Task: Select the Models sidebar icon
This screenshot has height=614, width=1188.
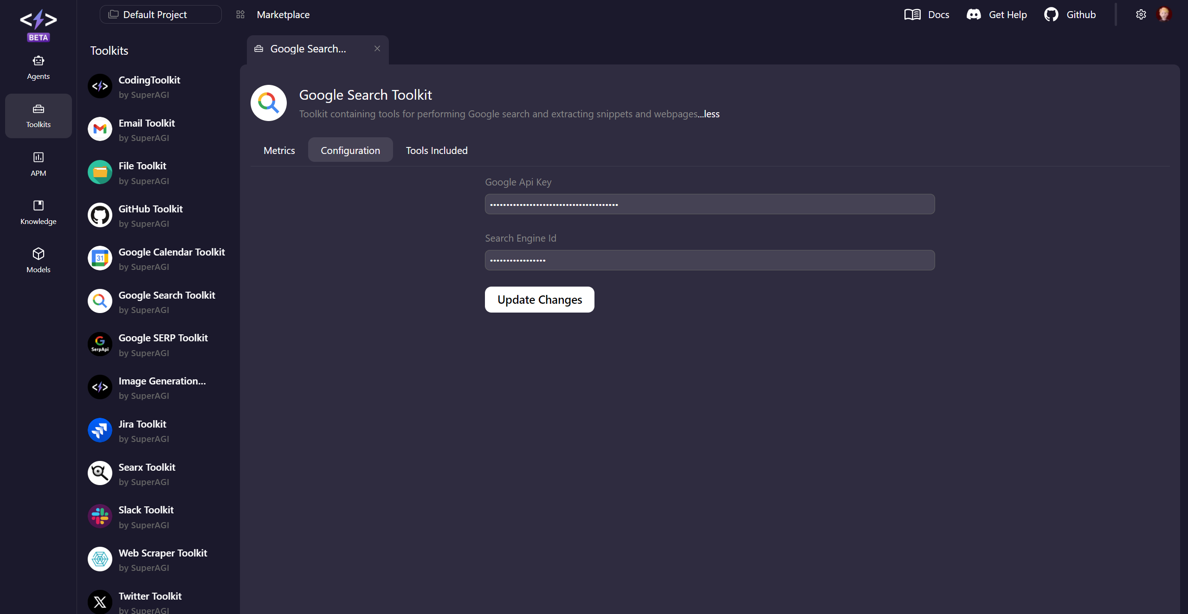Action: coord(38,260)
